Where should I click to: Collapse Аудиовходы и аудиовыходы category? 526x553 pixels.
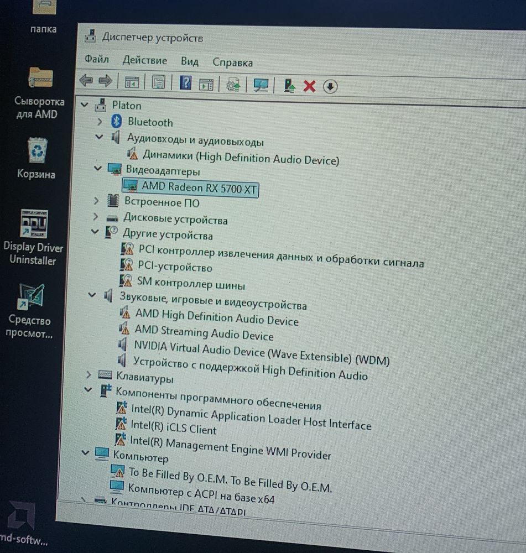pos(99,137)
